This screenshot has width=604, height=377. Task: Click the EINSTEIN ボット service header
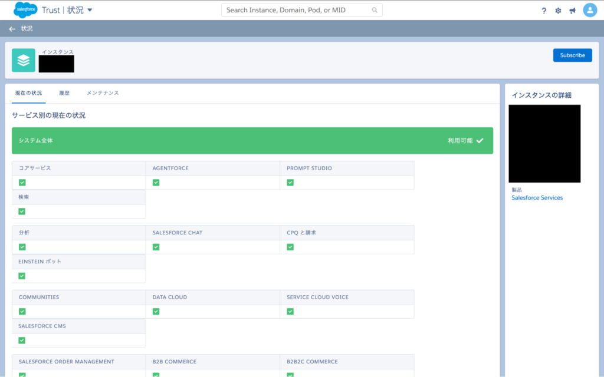click(x=79, y=262)
